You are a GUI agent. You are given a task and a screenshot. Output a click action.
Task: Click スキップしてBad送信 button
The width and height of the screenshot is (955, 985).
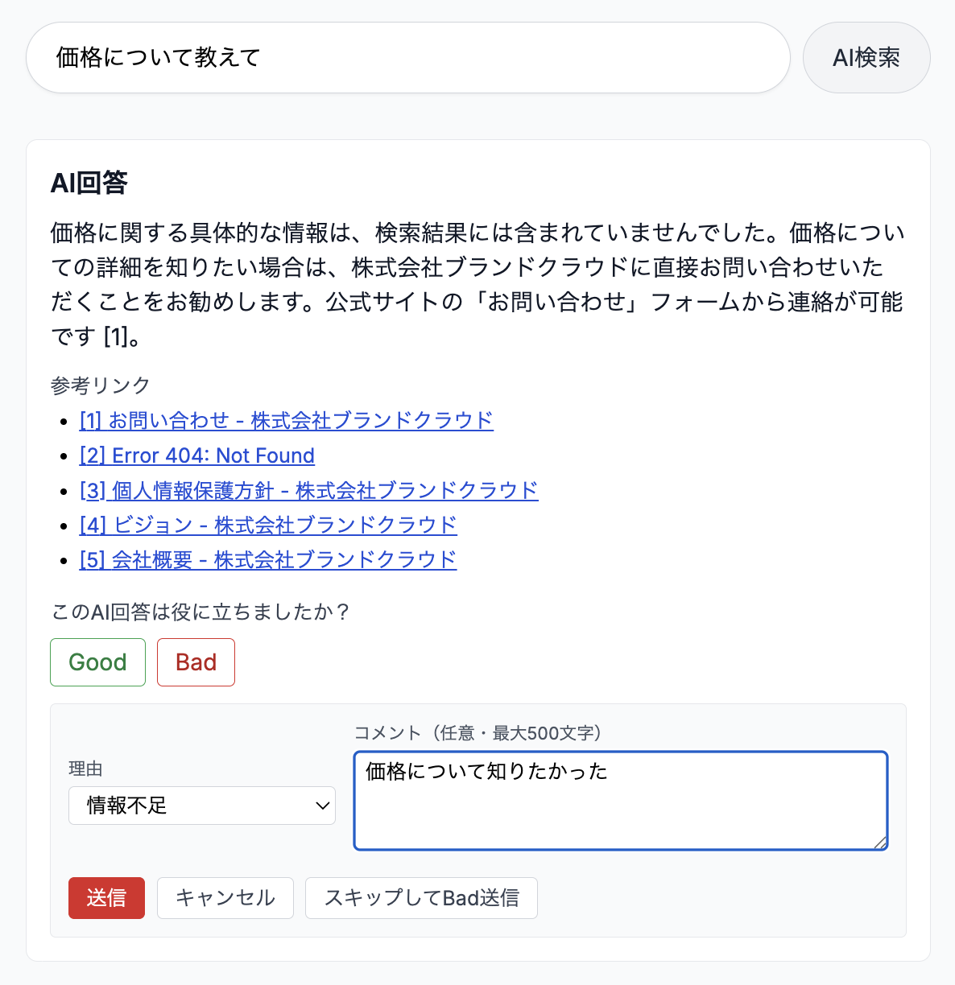coord(421,897)
